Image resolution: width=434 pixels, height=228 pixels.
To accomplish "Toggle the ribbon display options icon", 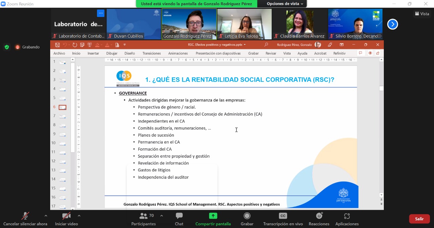I will [x=341, y=44].
